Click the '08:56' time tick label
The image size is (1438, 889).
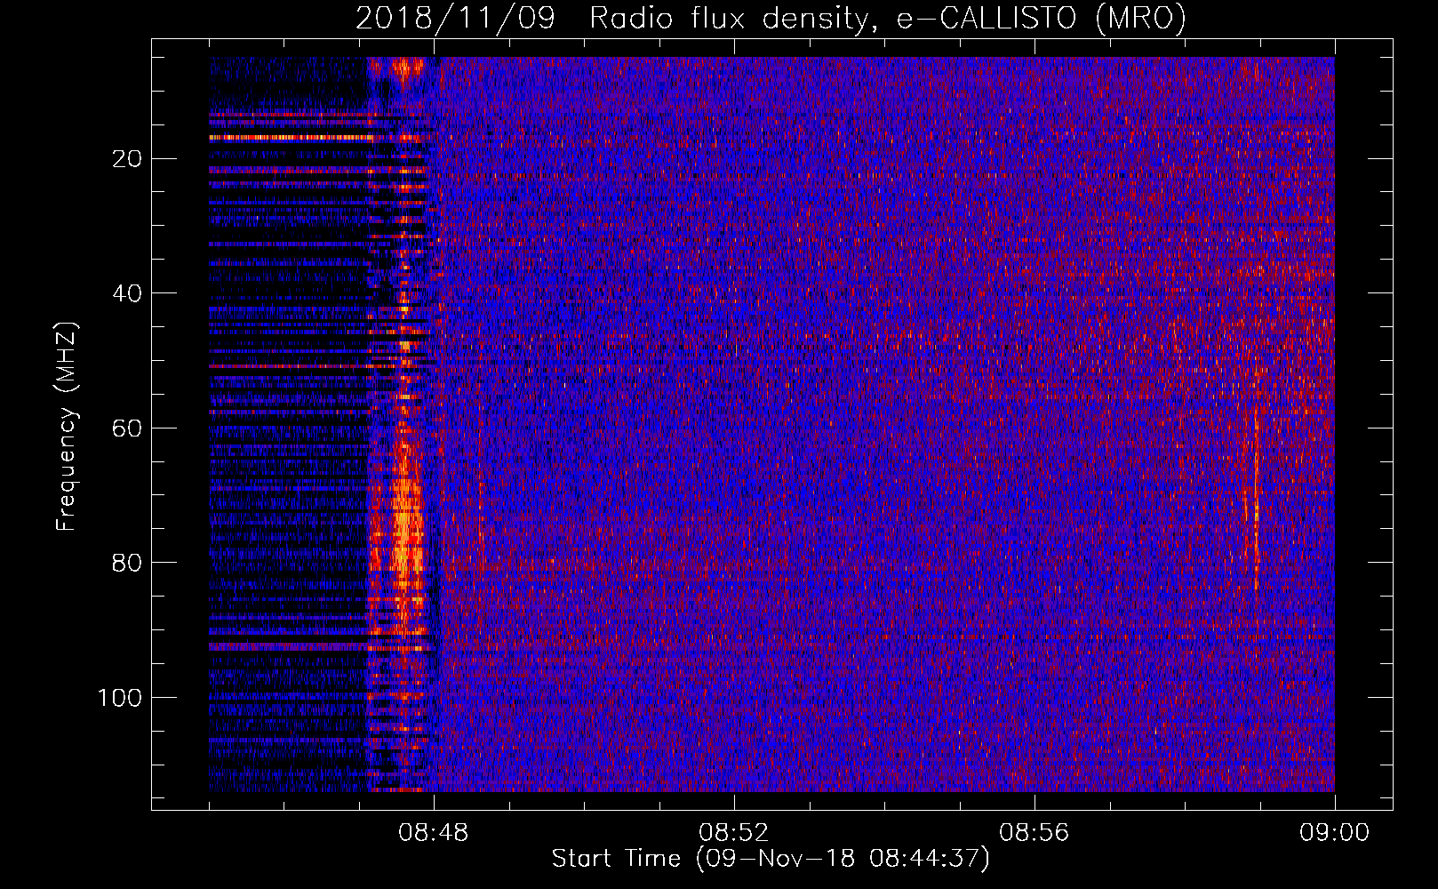[1035, 833]
